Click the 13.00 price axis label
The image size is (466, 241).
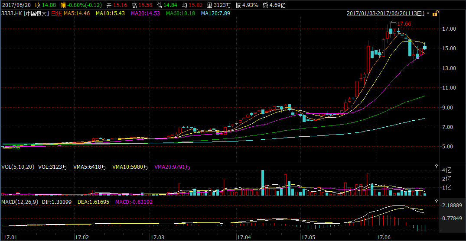tap(449, 68)
